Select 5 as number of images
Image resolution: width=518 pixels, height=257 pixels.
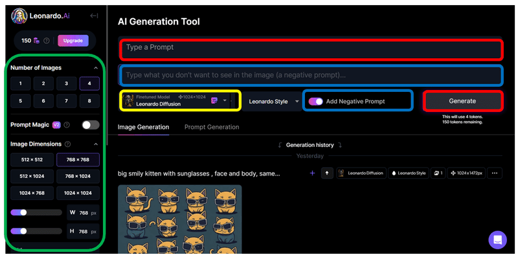click(x=21, y=101)
